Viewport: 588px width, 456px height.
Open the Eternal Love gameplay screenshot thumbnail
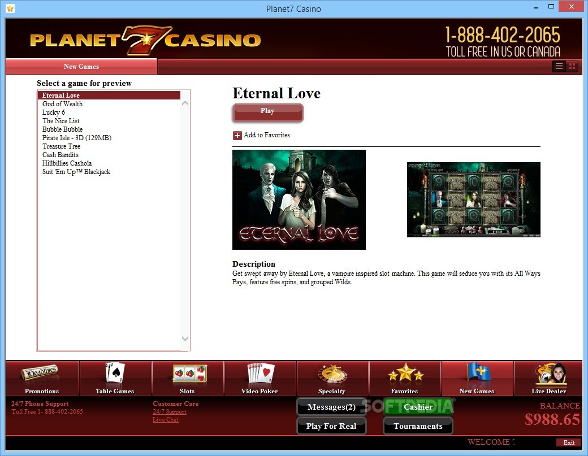(x=474, y=199)
